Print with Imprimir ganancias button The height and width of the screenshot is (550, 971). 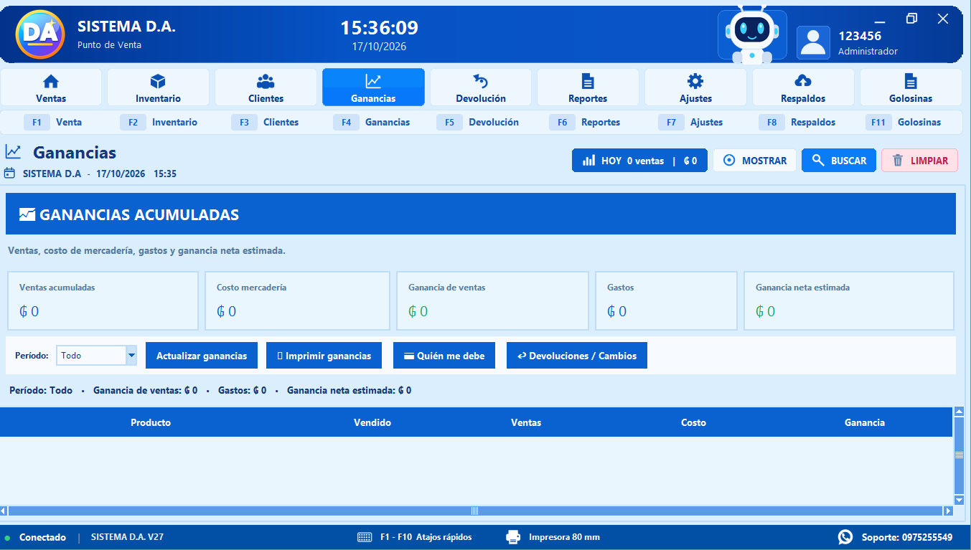pos(324,356)
